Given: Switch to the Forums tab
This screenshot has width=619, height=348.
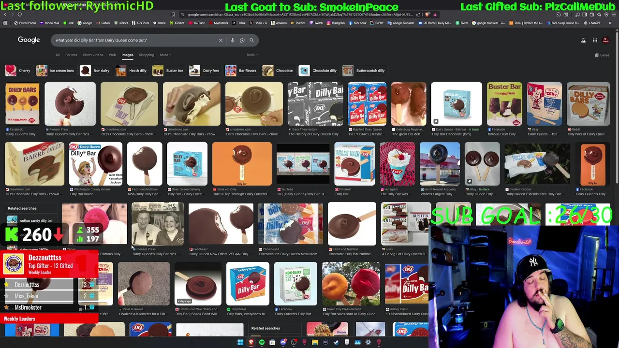Looking at the screenshot, I should tap(71, 55).
